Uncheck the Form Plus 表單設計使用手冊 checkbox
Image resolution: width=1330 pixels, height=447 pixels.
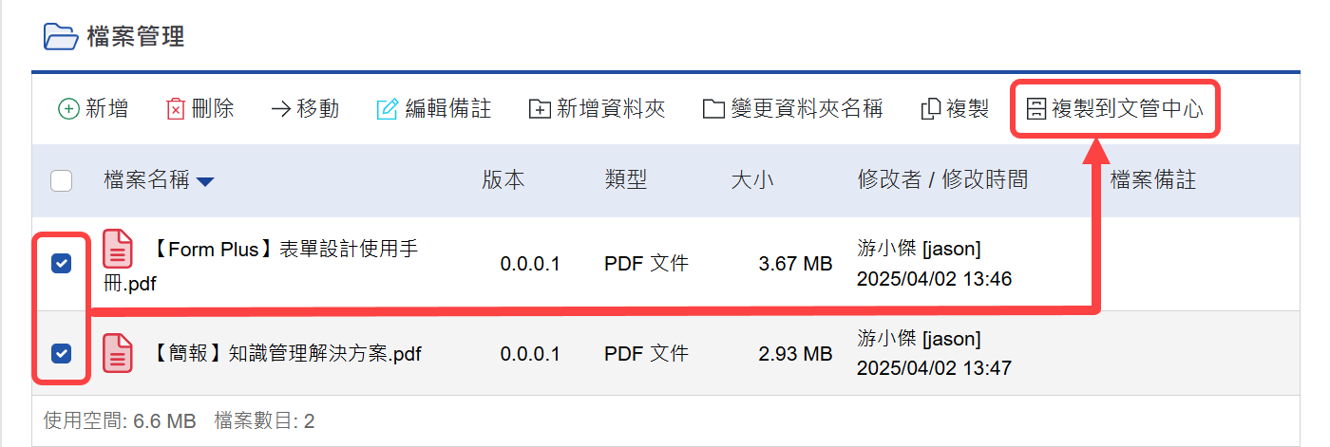pyautogui.click(x=61, y=264)
